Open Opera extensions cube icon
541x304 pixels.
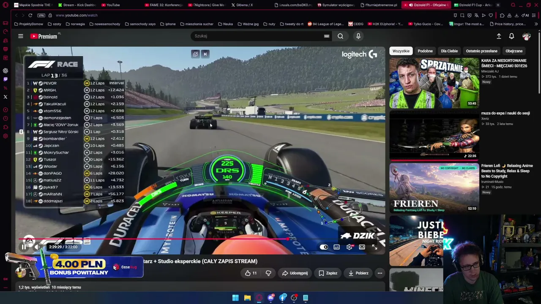click(502, 15)
